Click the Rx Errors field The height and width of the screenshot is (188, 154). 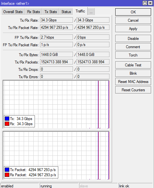(93, 77)
